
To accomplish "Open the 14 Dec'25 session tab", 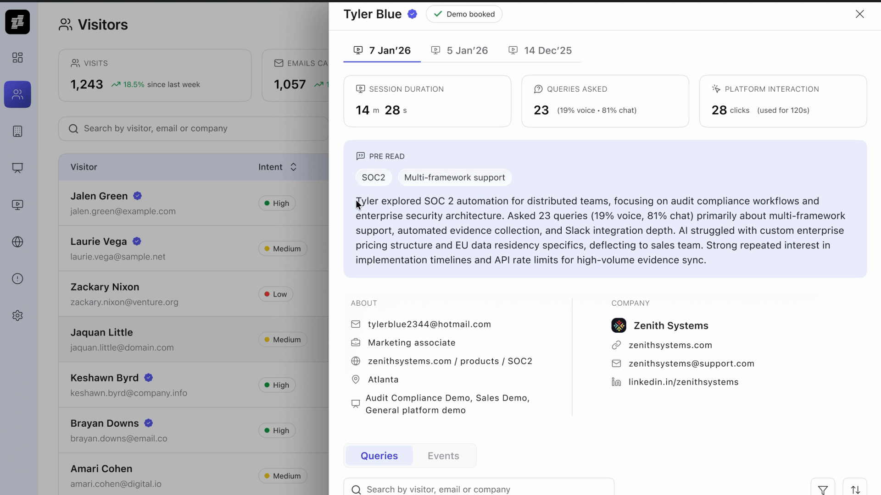I will 541,50.
